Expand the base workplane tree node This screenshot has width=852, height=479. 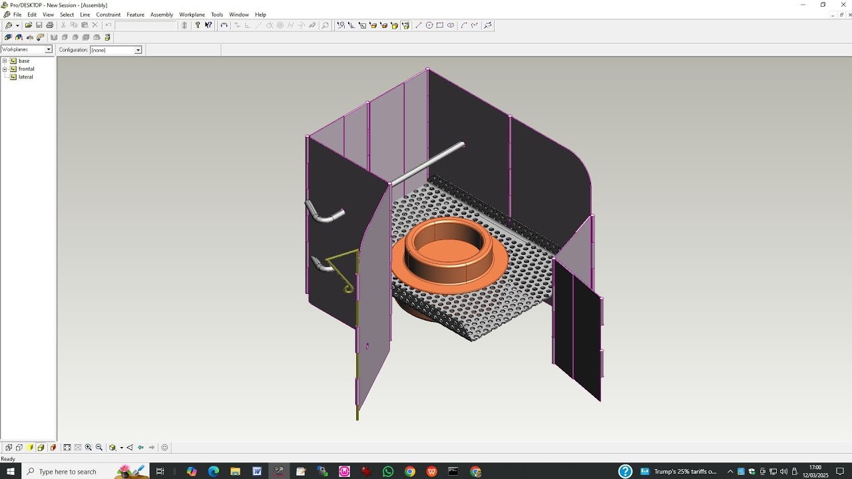(x=5, y=61)
